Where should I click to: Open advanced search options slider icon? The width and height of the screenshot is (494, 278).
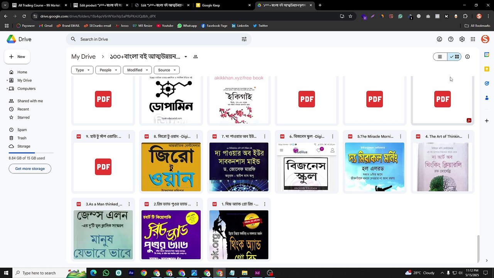point(244,39)
